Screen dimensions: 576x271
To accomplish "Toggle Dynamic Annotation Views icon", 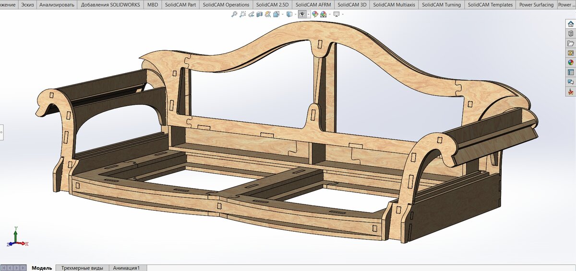I will pos(268,14).
